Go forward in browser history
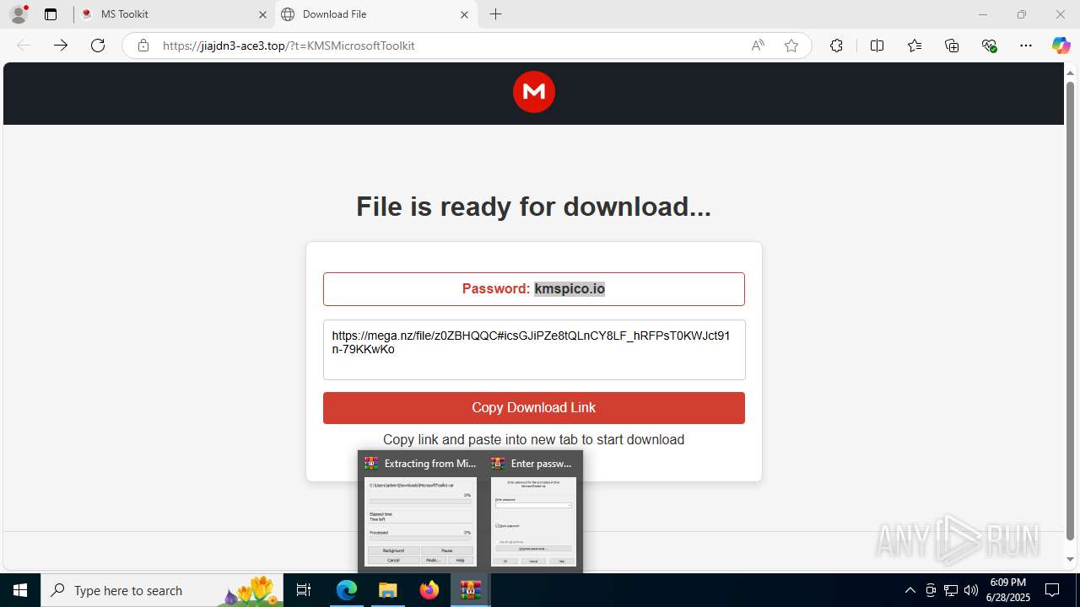The image size is (1080, 607). click(61, 46)
